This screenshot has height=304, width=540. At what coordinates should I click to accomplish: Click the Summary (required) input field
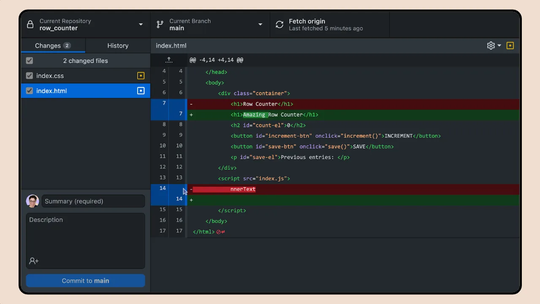(93, 201)
